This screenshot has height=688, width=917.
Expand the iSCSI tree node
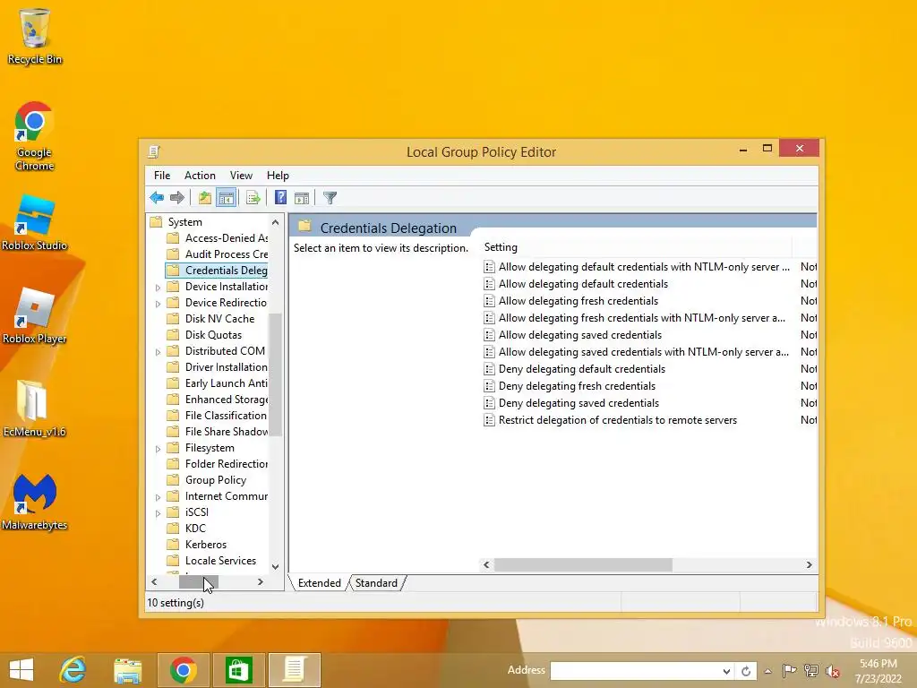pyautogui.click(x=158, y=513)
